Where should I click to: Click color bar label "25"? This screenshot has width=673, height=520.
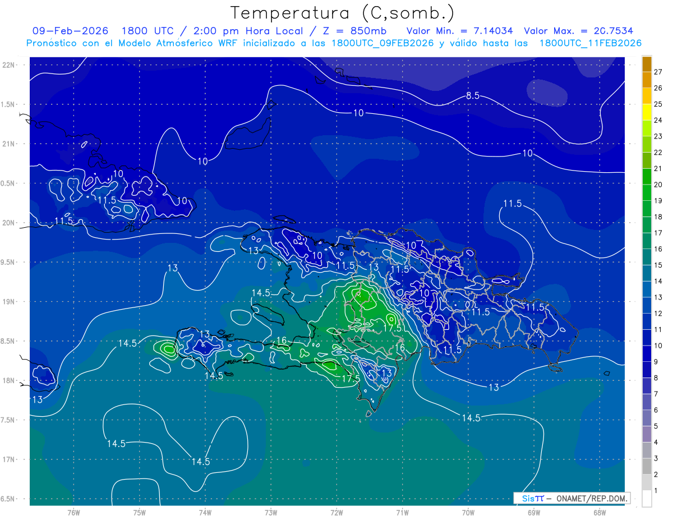(658, 104)
